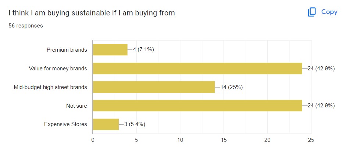Click the Premium brands bar
The width and height of the screenshot is (343, 155).
tap(110, 50)
